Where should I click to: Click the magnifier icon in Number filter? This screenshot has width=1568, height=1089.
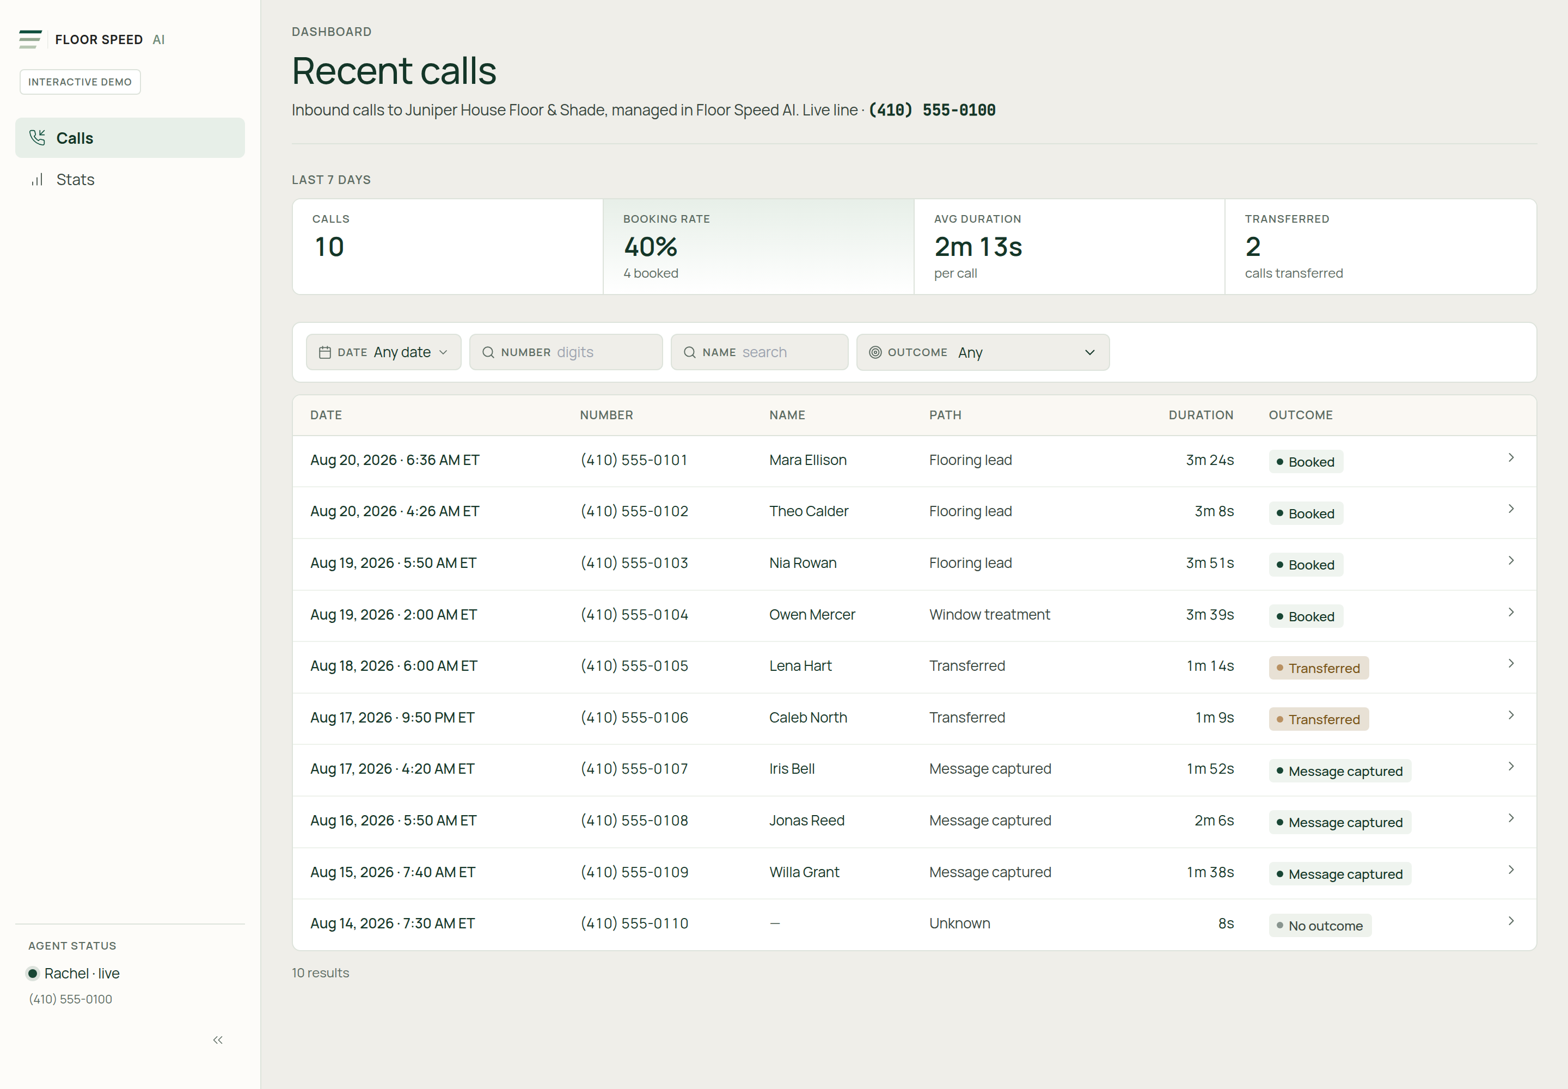click(x=488, y=352)
